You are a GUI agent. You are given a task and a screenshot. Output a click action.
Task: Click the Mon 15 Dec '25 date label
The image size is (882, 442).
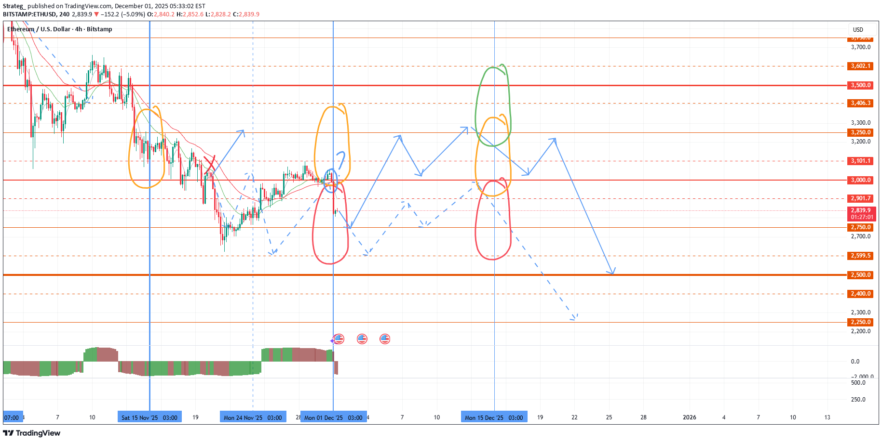[493, 417]
